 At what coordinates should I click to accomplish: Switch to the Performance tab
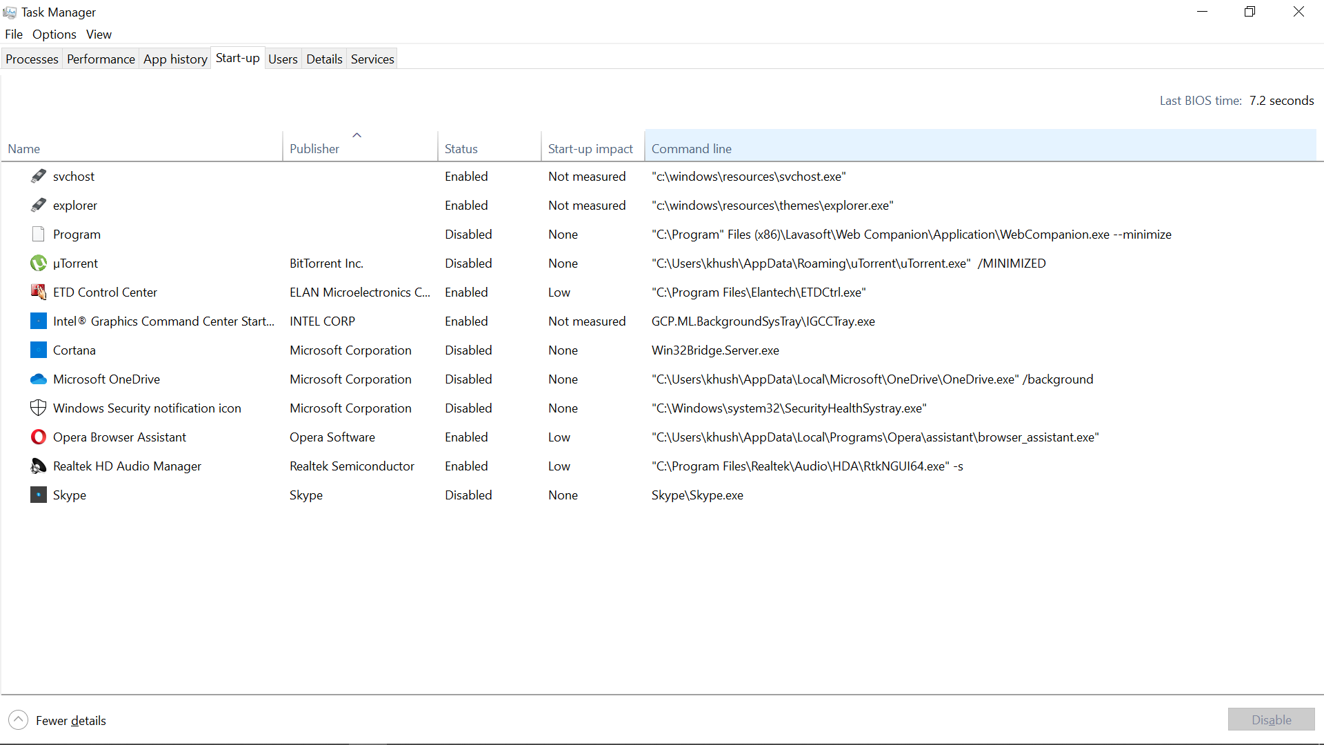101,59
